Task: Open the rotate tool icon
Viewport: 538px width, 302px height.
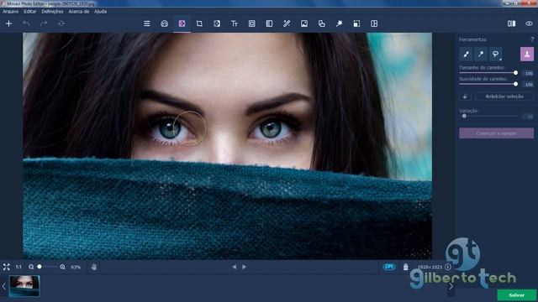Action: (217, 23)
